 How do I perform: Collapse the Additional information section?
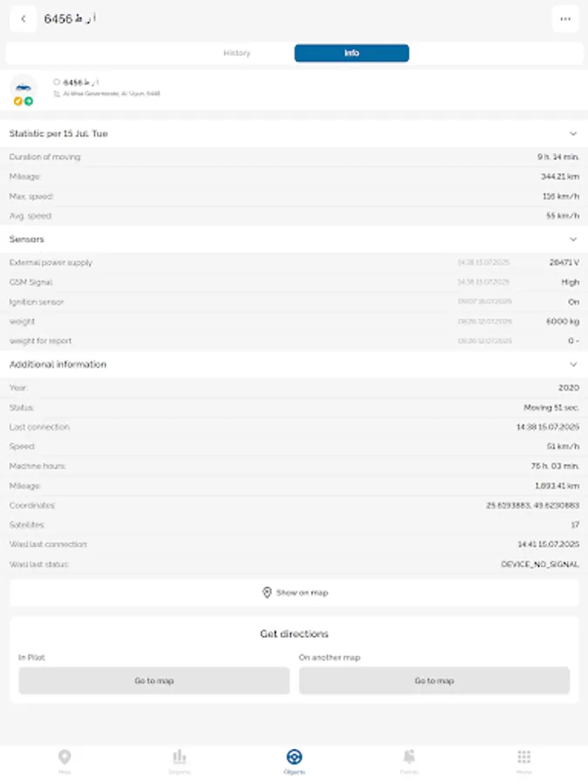coord(573,365)
